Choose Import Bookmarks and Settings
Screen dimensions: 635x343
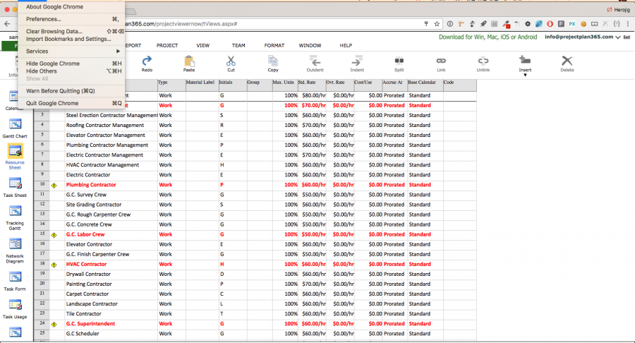pyautogui.click(x=71, y=39)
